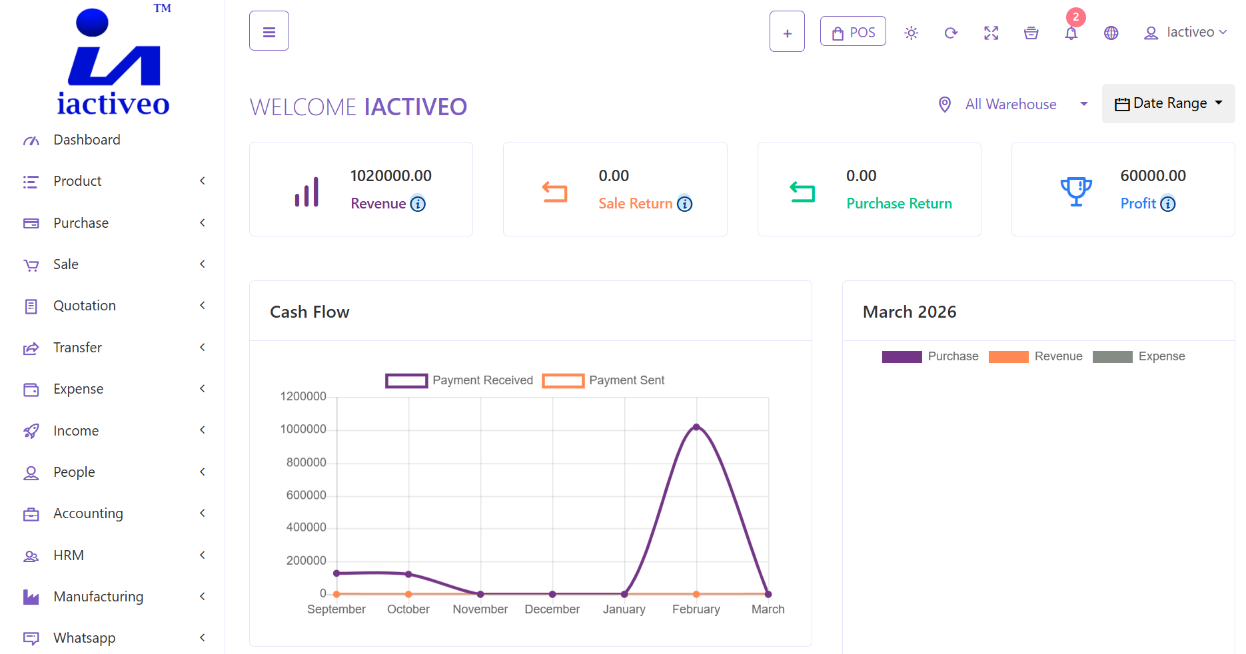This screenshot has height=654, width=1246.
Task: Open Dashboard in the sidebar
Action: click(87, 140)
